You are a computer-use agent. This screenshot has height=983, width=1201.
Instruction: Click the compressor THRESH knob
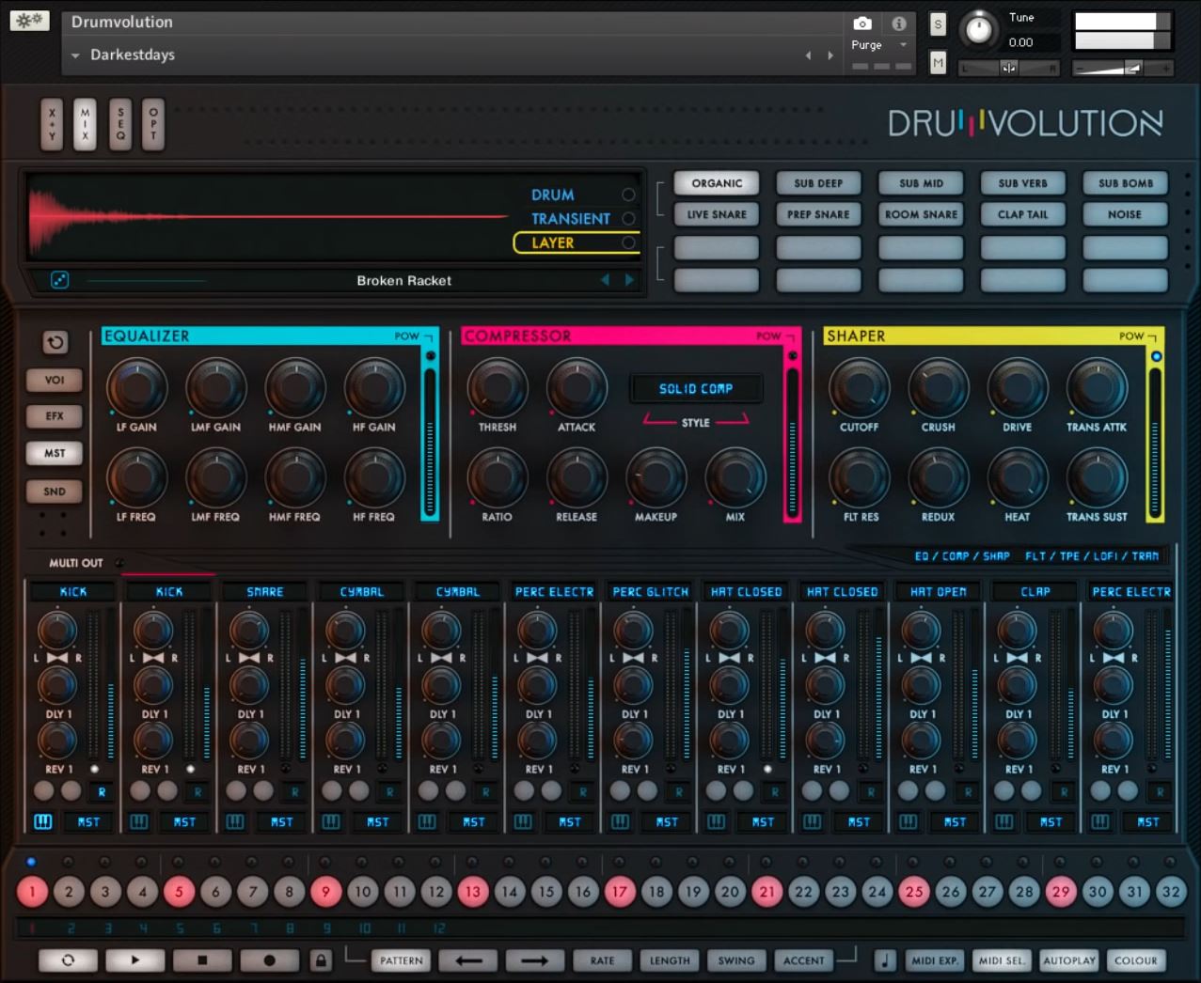pyautogui.click(x=498, y=387)
